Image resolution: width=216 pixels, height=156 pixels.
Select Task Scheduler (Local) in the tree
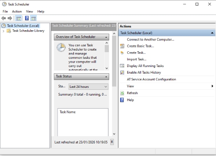pyautogui.click(x=23, y=26)
